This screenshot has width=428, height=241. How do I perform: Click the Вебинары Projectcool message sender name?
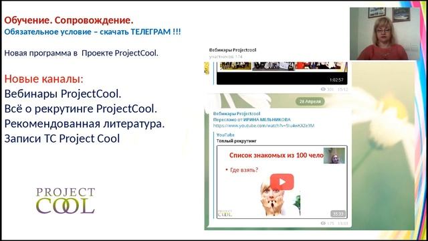(237, 114)
